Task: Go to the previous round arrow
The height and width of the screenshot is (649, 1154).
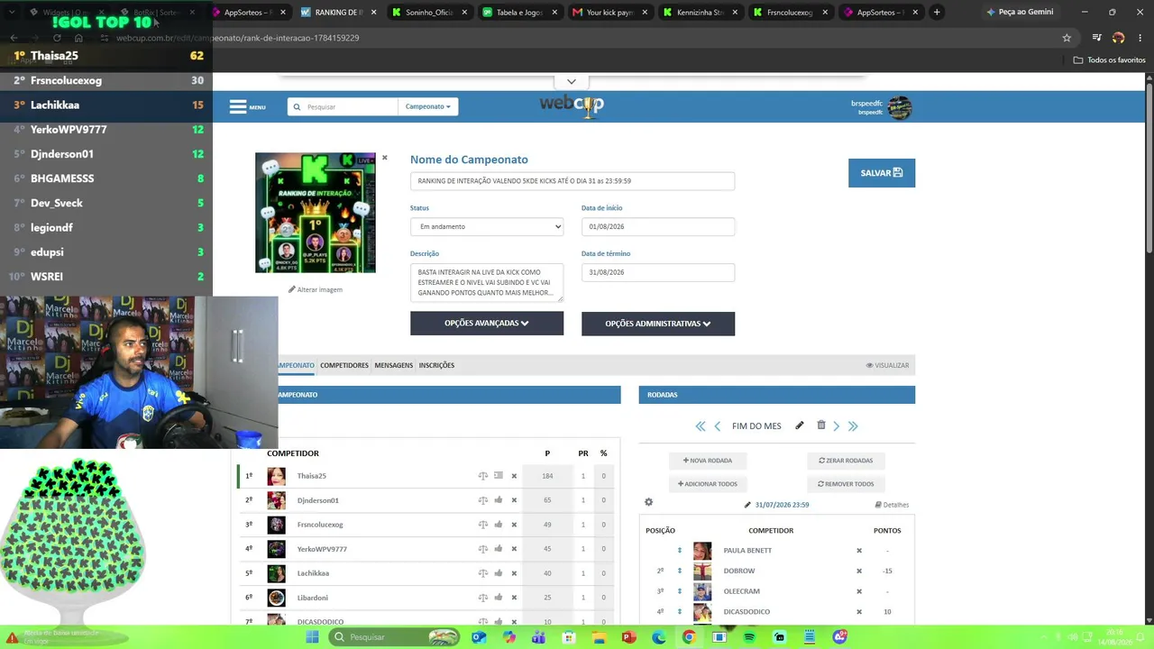Action: point(718,426)
